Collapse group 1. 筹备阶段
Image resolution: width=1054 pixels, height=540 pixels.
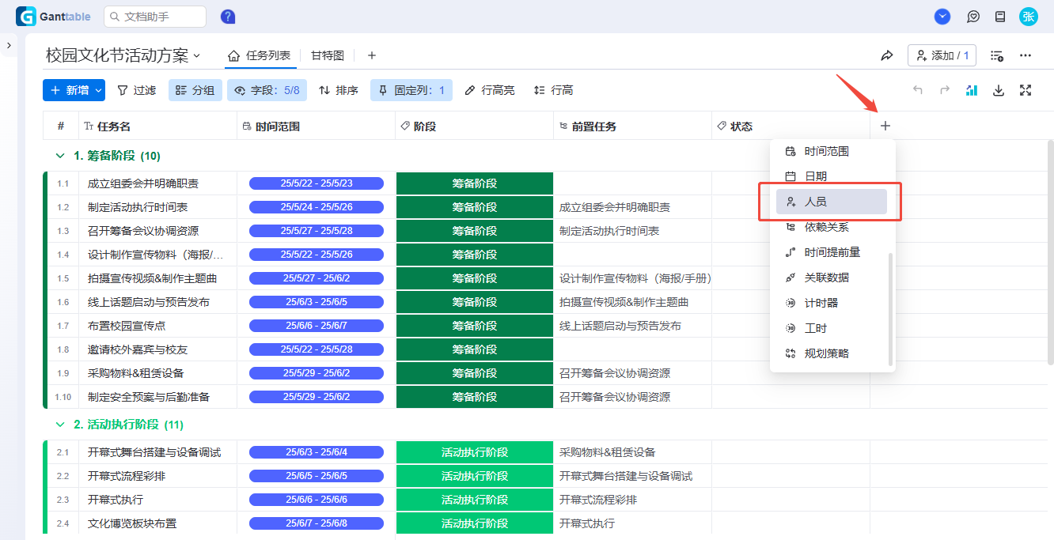tap(60, 156)
